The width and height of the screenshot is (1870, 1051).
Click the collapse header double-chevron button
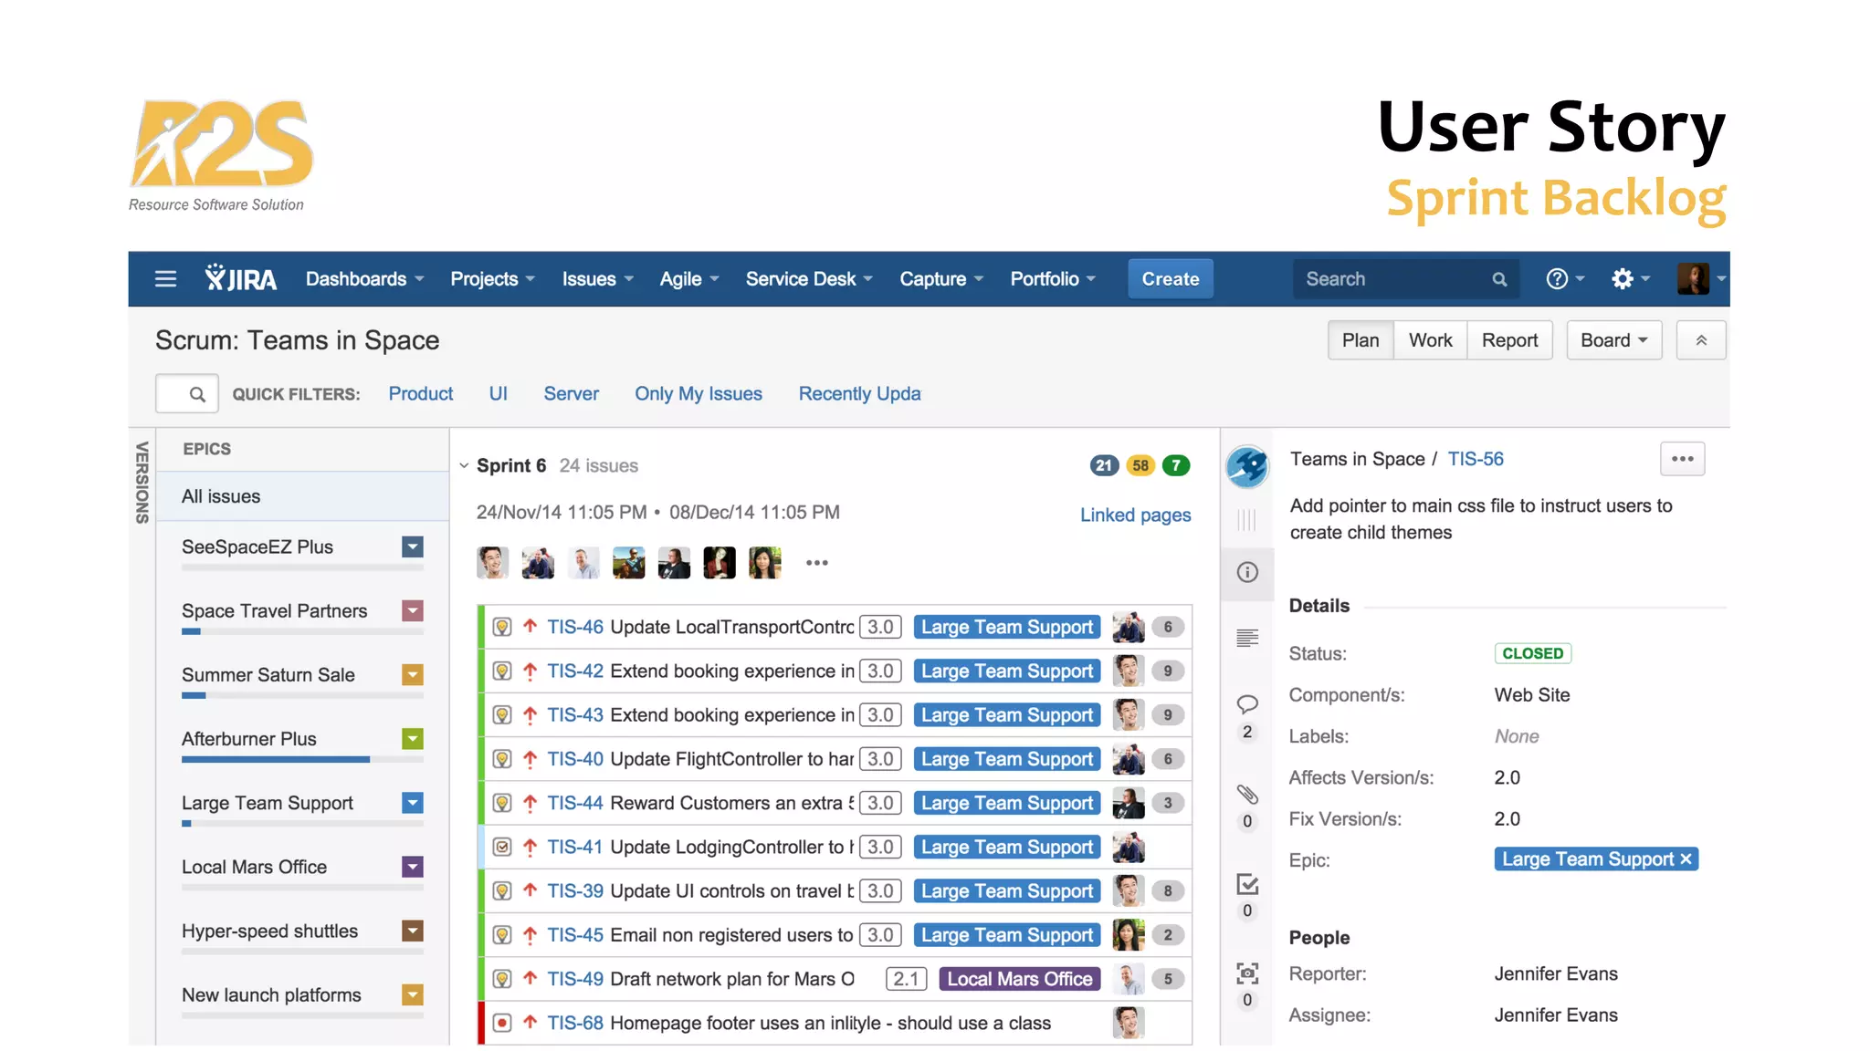[1701, 340]
